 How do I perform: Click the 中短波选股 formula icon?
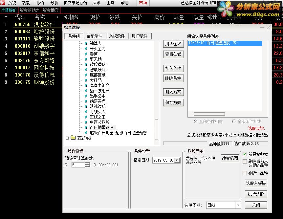tap(86, 122)
